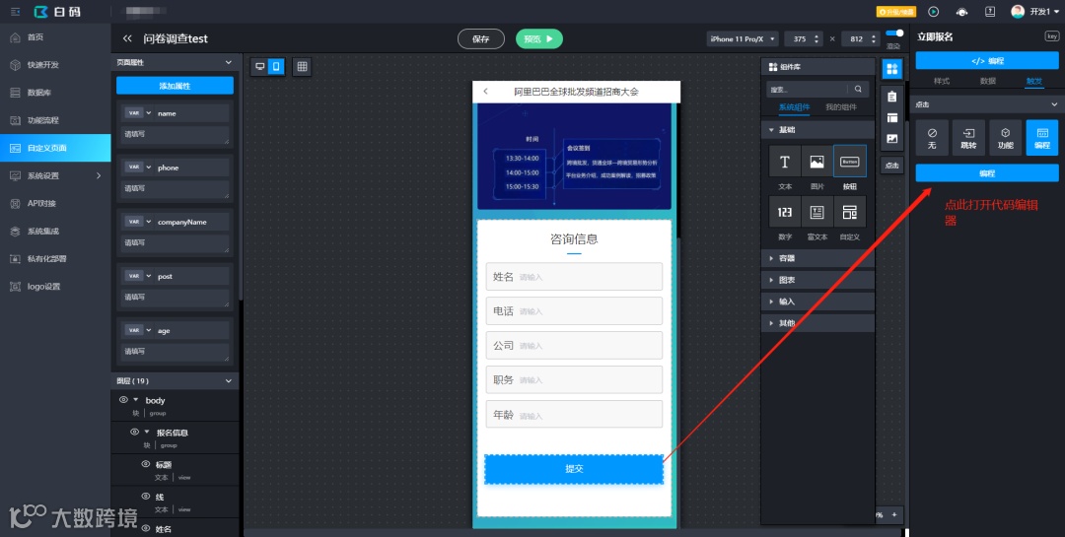Image resolution: width=1065 pixels, height=537 pixels.
Task: Toggle visibility of the 标题 layer
Action: pyautogui.click(x=145, y=464)
